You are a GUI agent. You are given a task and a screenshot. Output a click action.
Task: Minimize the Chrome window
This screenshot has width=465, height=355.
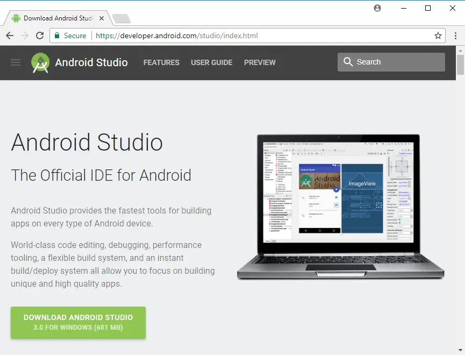click(x=404, y=8)
